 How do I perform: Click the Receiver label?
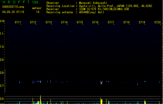click(x=53, y=9)
